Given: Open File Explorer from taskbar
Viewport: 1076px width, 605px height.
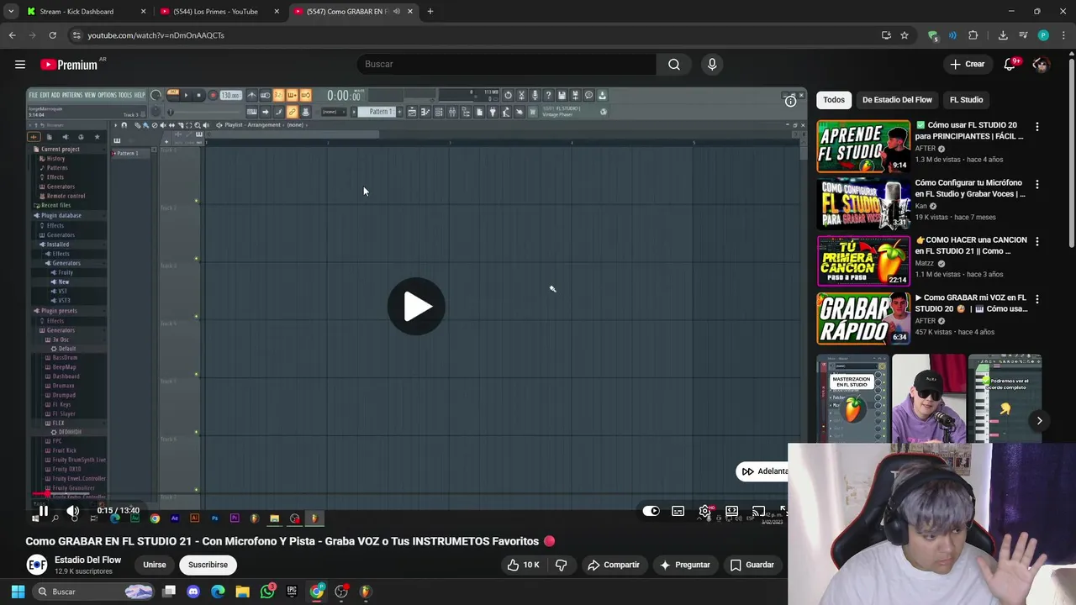Looking at the screenshot, I should point(242,592).
